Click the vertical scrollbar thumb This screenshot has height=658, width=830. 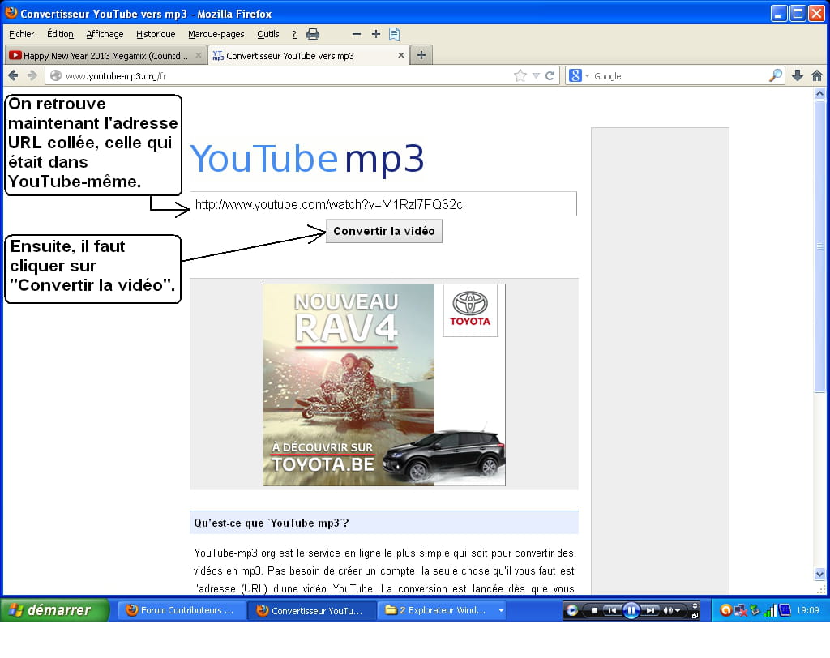pos(819,246)
